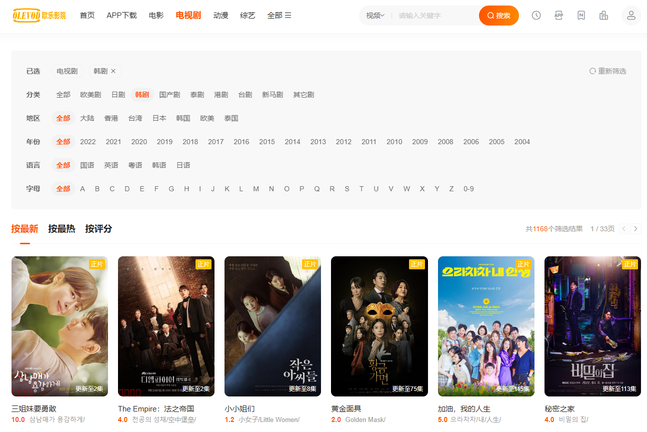Select 日剧 category filter
The image size is (647, 432).
pos(118,95)
